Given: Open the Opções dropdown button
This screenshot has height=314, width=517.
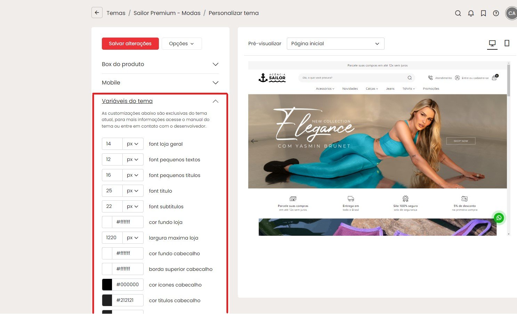Looking at the screenshot, I should click(181, 43).
